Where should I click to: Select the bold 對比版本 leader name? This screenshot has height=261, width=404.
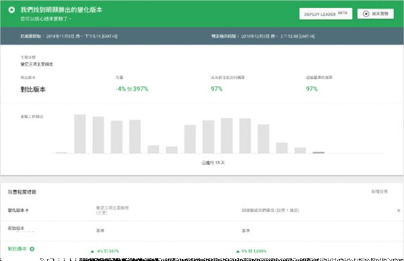pos(33,89)
